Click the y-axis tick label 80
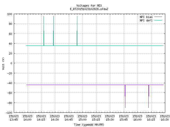This screenshot has height=127, width=170. 10,24
